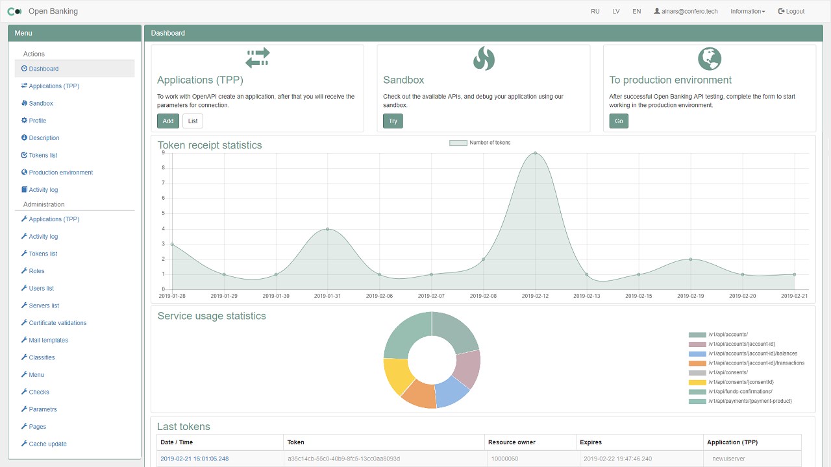Screen dimensions: 831x467
Task: Click the Production environment globe icon in sidebar
Action: [24, 173]
